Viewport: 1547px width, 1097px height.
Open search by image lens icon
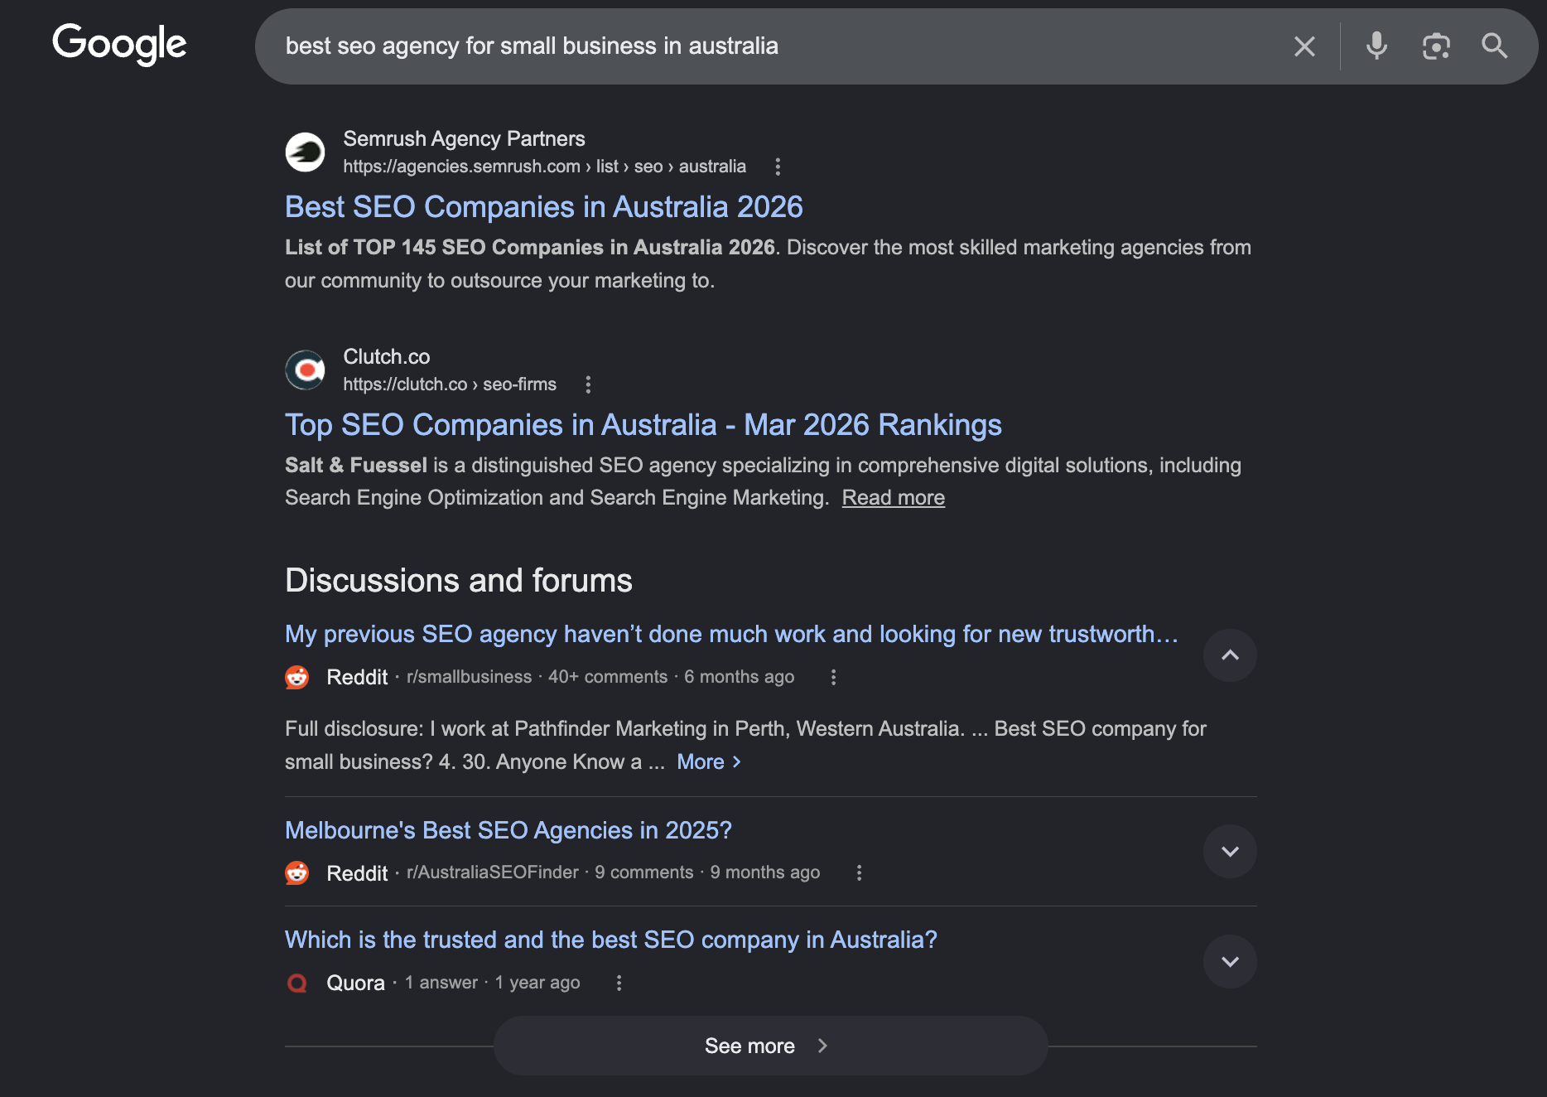(x=1436, y=46)
